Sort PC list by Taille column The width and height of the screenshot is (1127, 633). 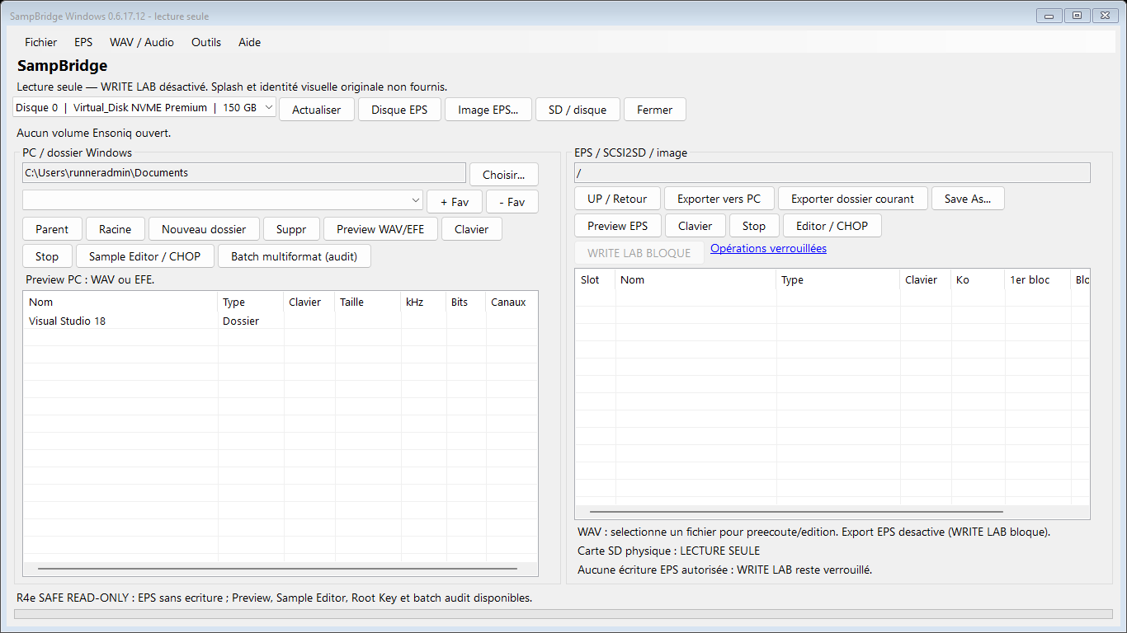[368, 302]
